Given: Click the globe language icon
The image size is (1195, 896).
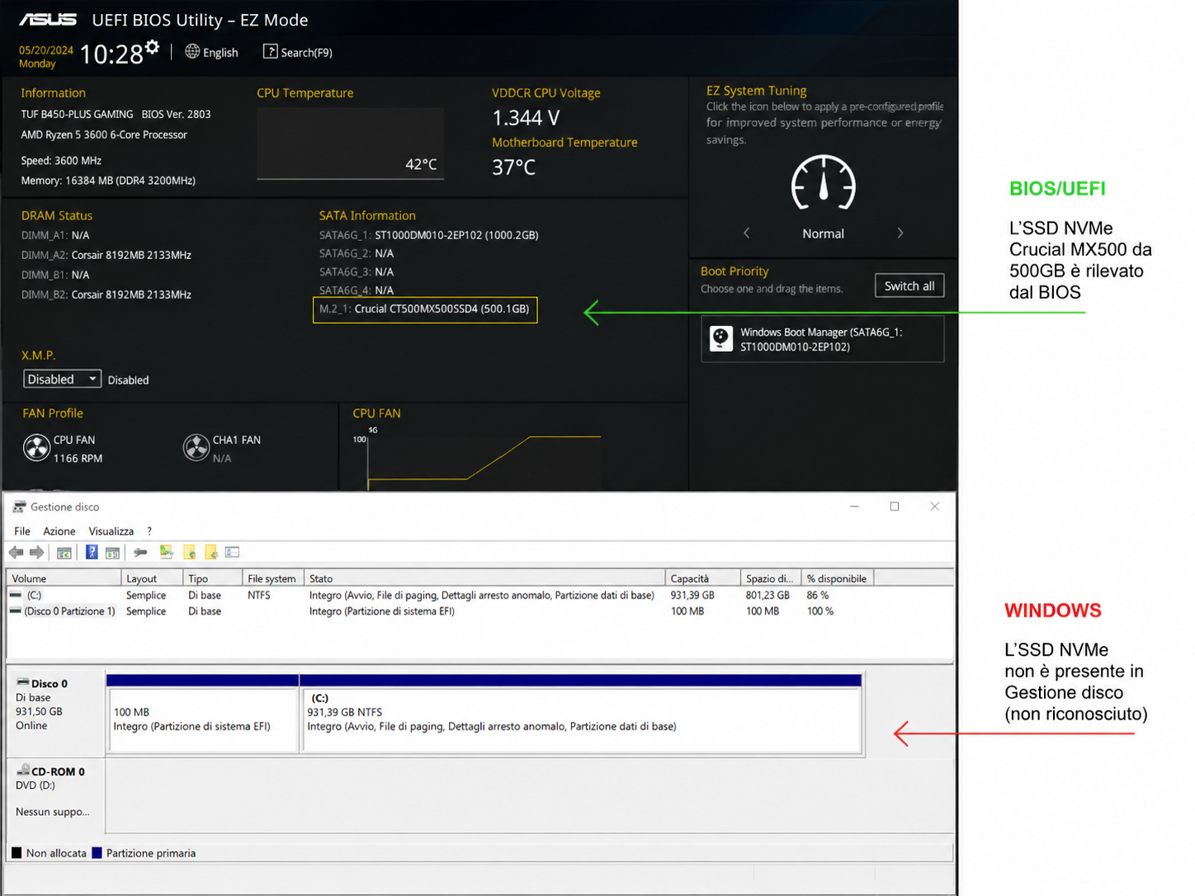Looking at the screenshot, I should 192,51.
